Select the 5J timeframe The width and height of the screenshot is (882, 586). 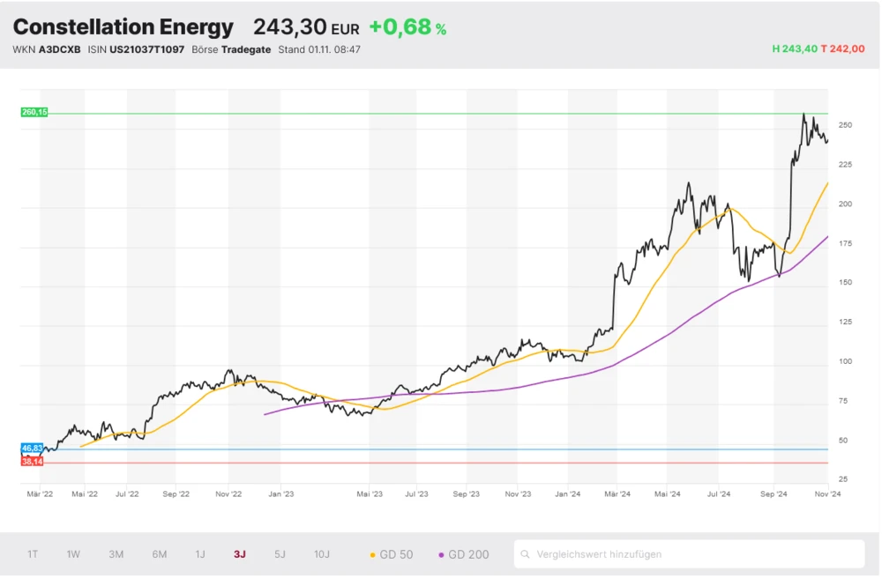click(280, 554)
